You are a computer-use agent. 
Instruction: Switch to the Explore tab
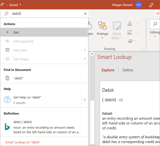[x=108, y=70]
